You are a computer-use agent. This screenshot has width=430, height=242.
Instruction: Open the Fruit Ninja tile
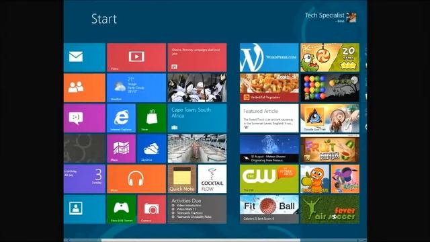330,149
